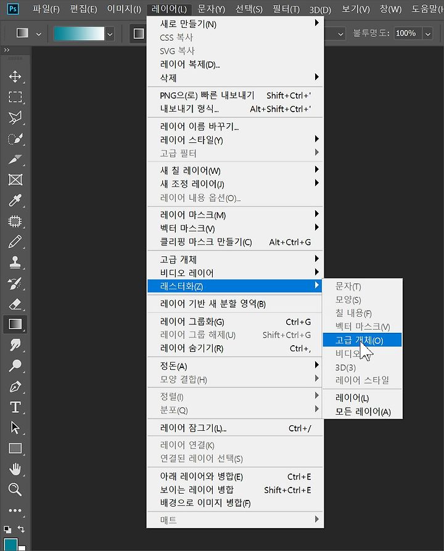Select the History Brush tool
Screen dimensions: 444x551
coord(15,284)
